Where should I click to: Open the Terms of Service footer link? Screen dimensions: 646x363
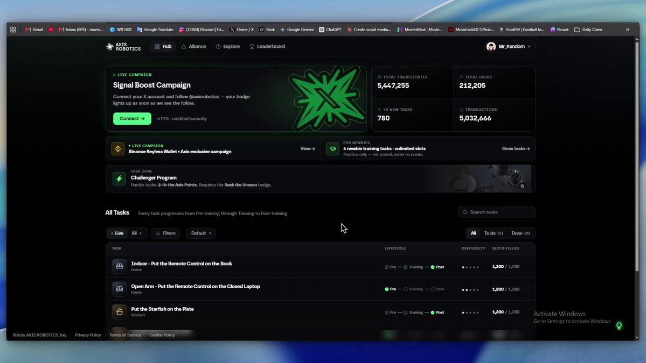tap(125, 335)
